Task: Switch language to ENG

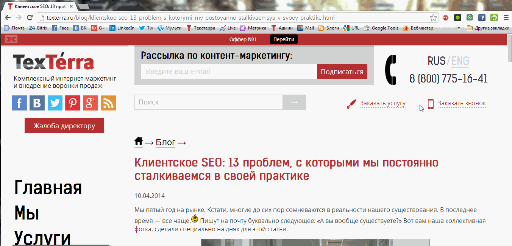Action: 460,61
